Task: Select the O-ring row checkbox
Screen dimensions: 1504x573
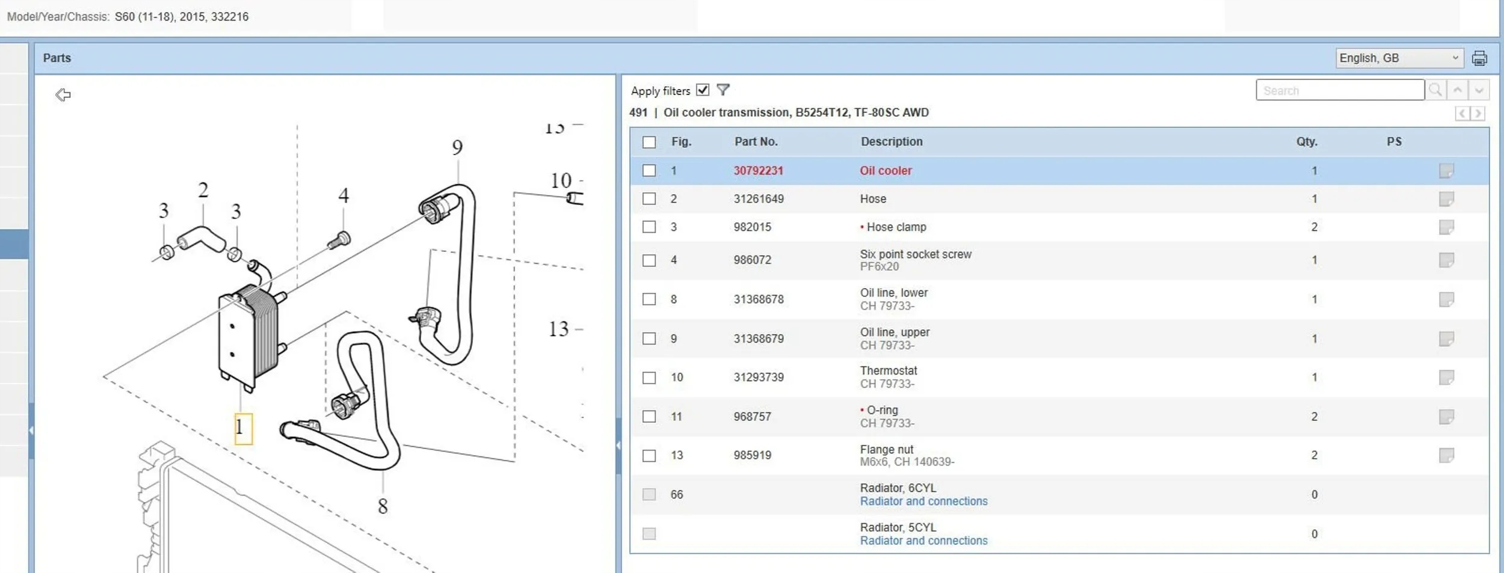Action: [649, 417]
